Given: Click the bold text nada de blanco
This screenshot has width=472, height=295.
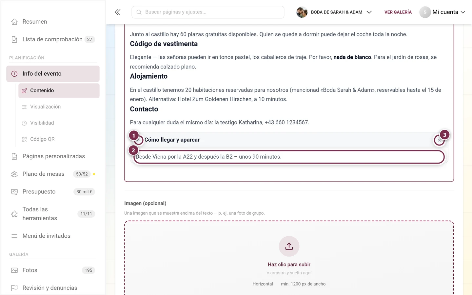Looking at the screenshot, I should pyautogui.click(x=352, y=57).
